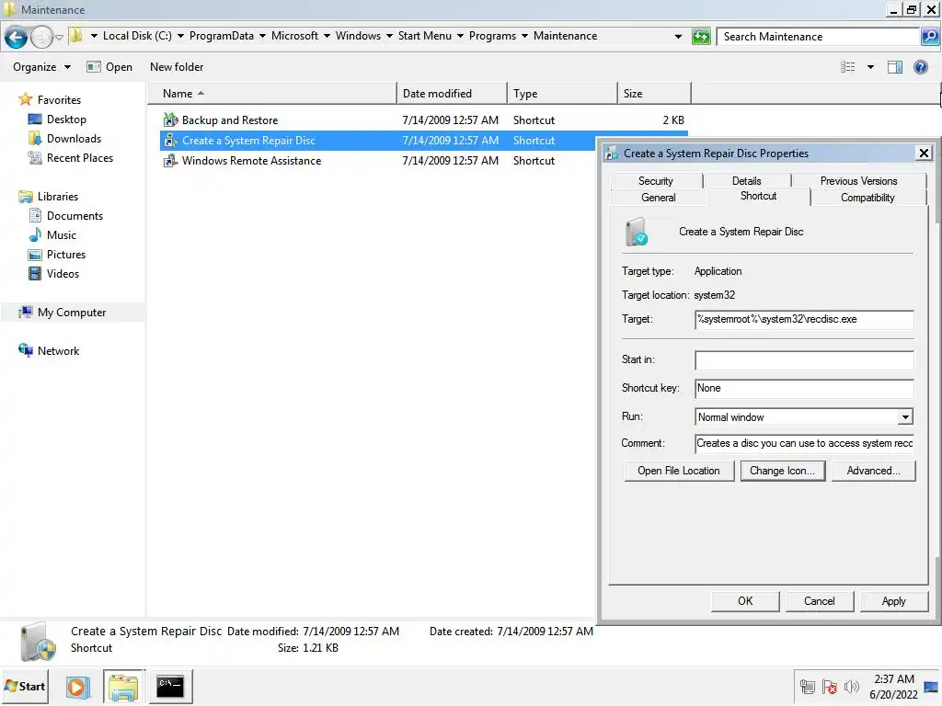Click the Music library icon
The height and width of the screenshot is (706, 942).
[x=35, y=234]
